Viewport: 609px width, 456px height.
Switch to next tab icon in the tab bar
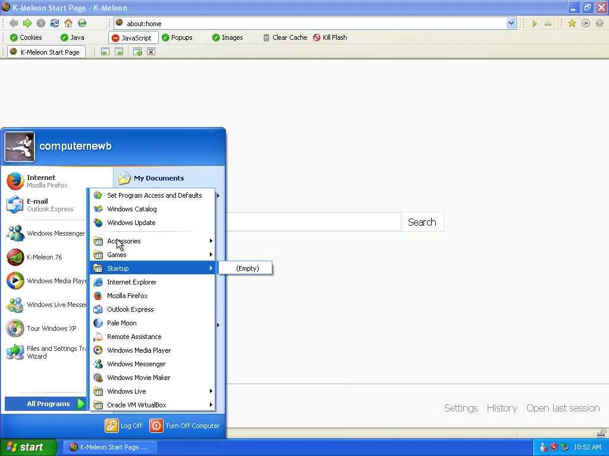click(119, 52)
